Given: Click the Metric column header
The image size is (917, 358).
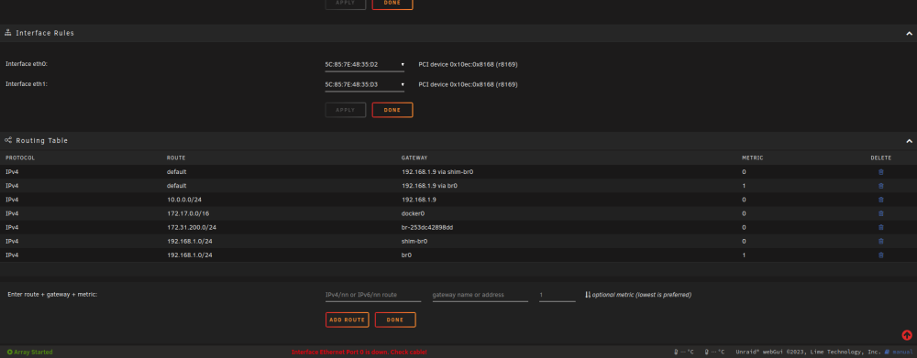Looking at the screenshot, I should click(x=753, y=158).
